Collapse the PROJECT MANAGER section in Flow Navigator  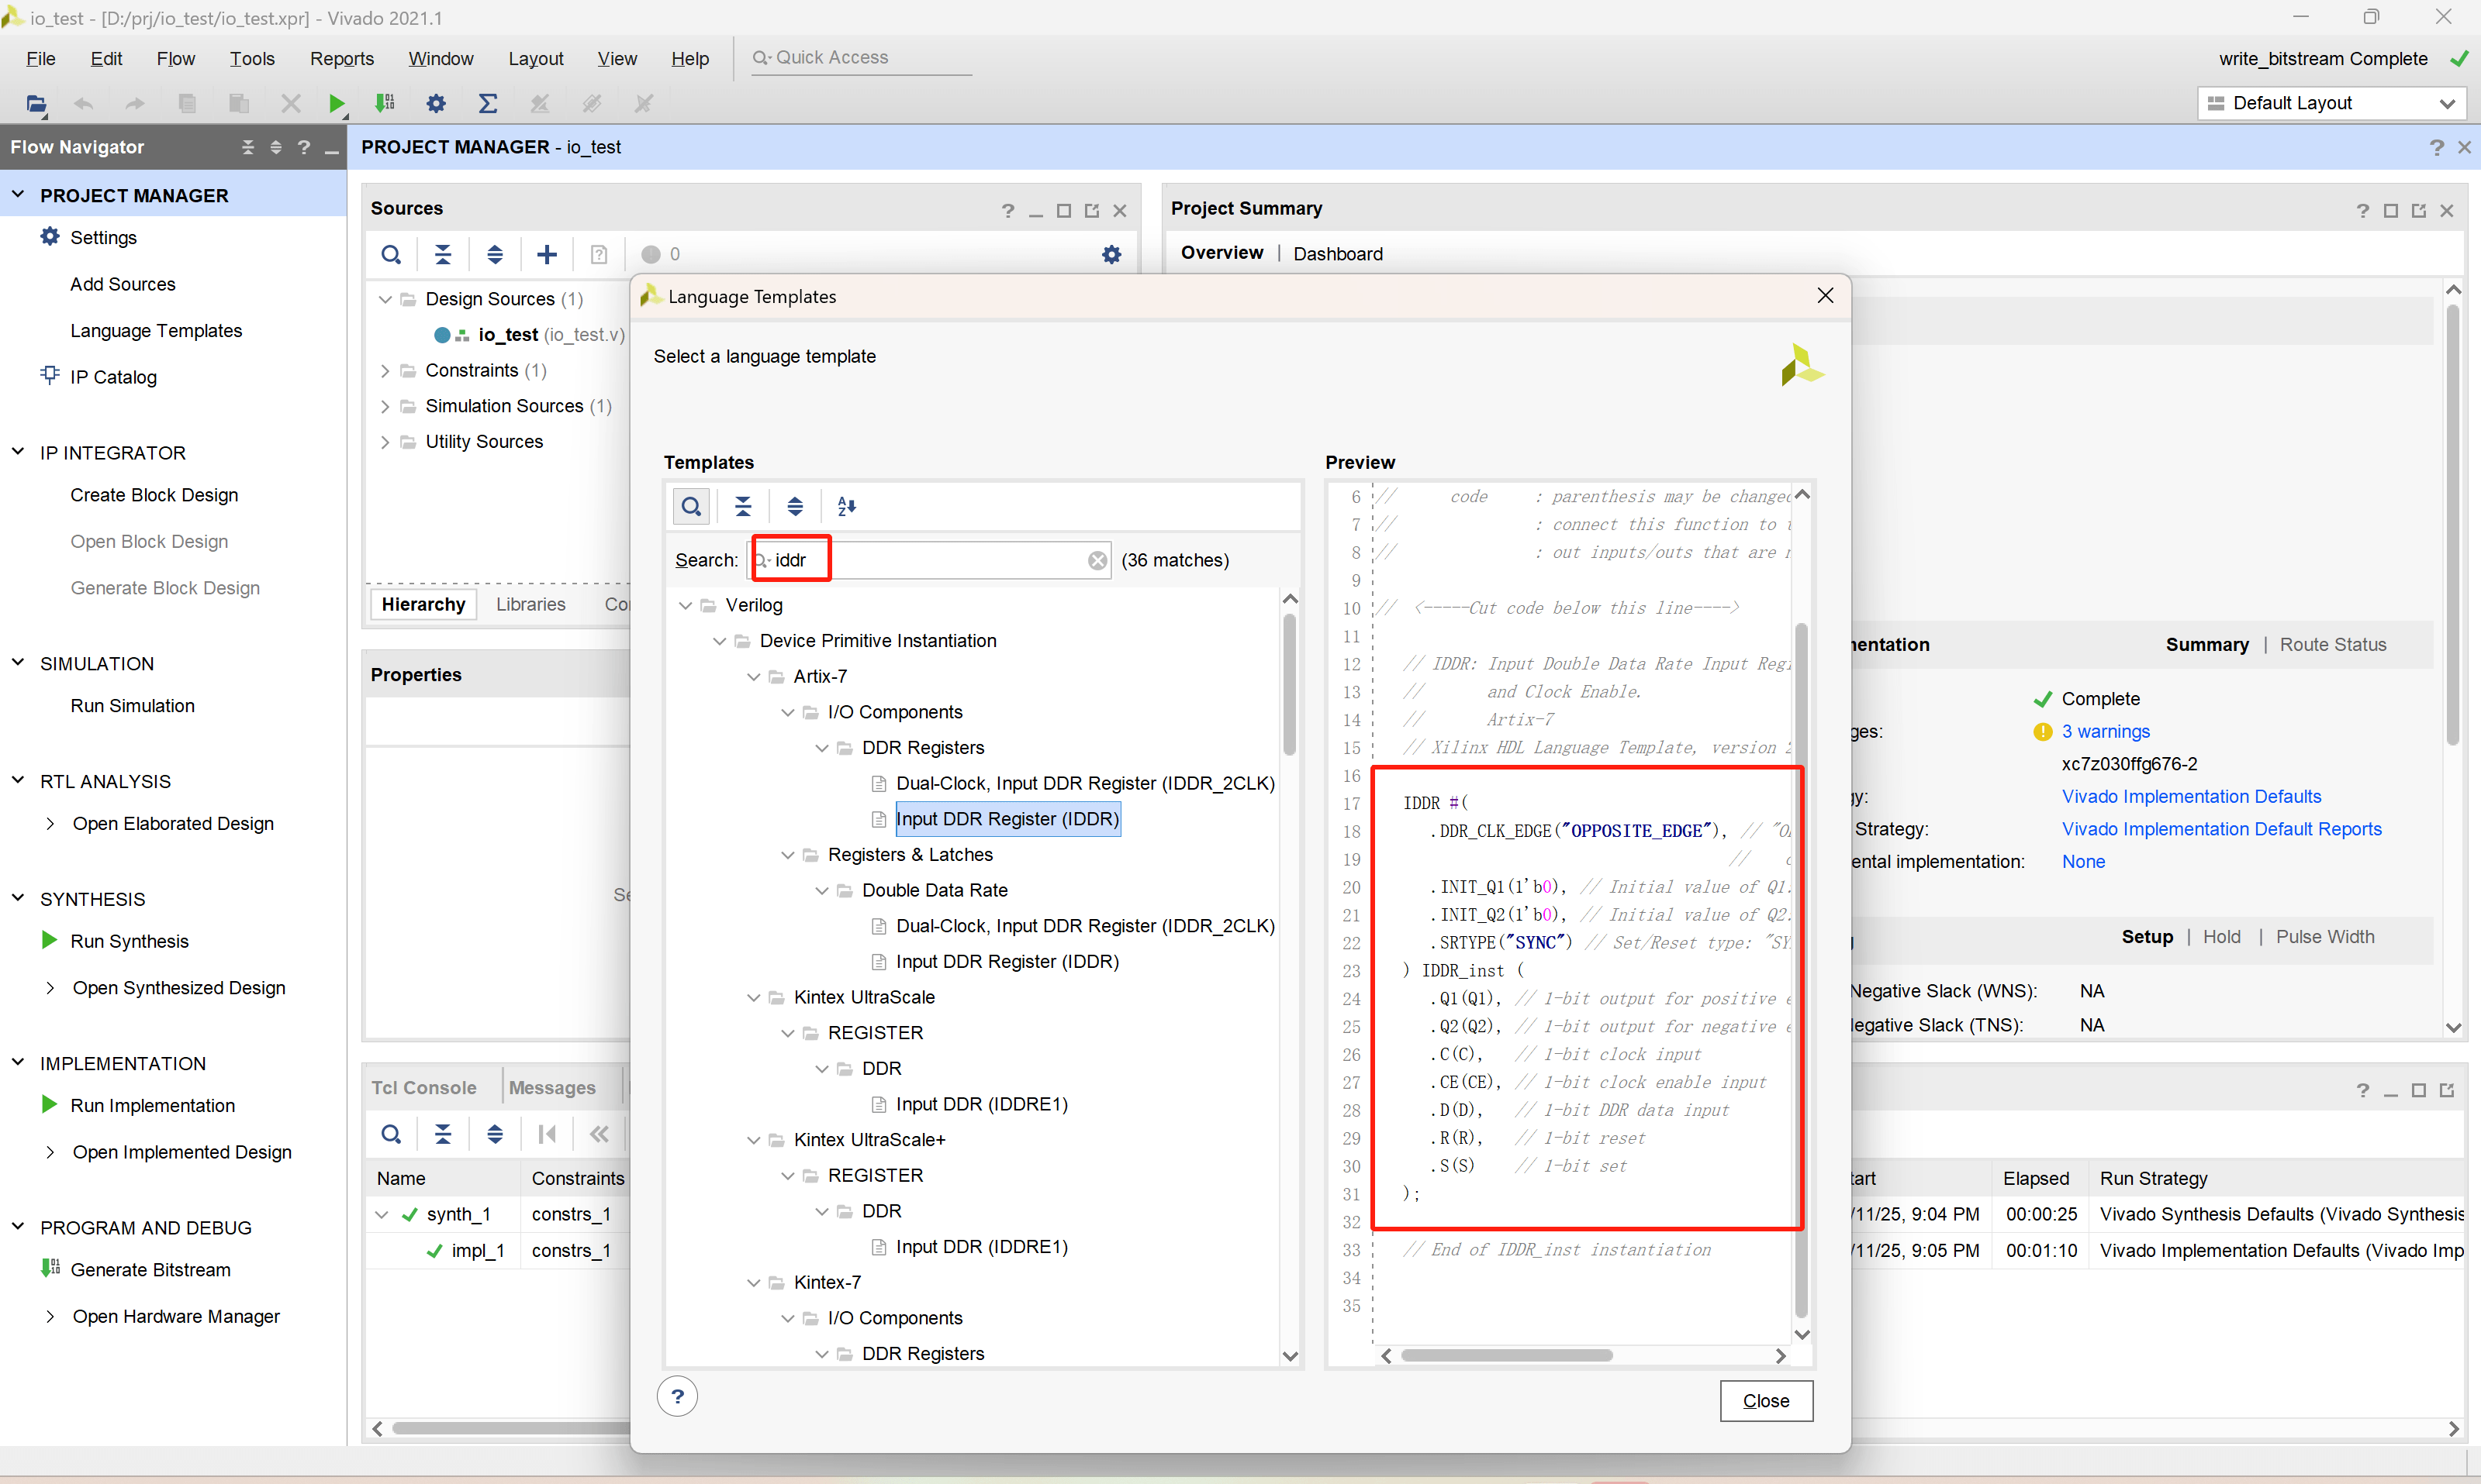18,195
